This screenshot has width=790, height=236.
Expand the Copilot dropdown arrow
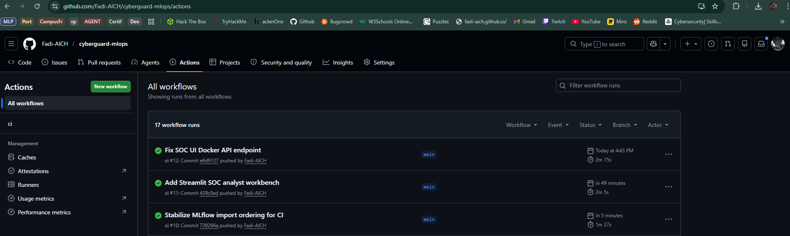click(665, 44)
